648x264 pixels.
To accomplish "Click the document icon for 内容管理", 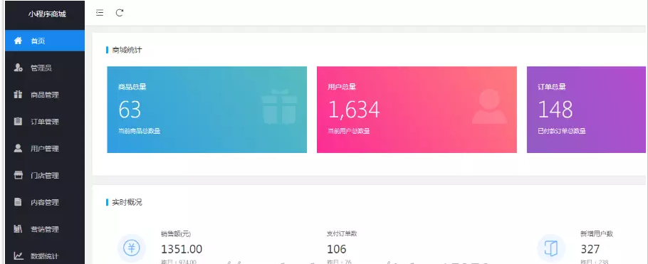I will tap(18, 202).
